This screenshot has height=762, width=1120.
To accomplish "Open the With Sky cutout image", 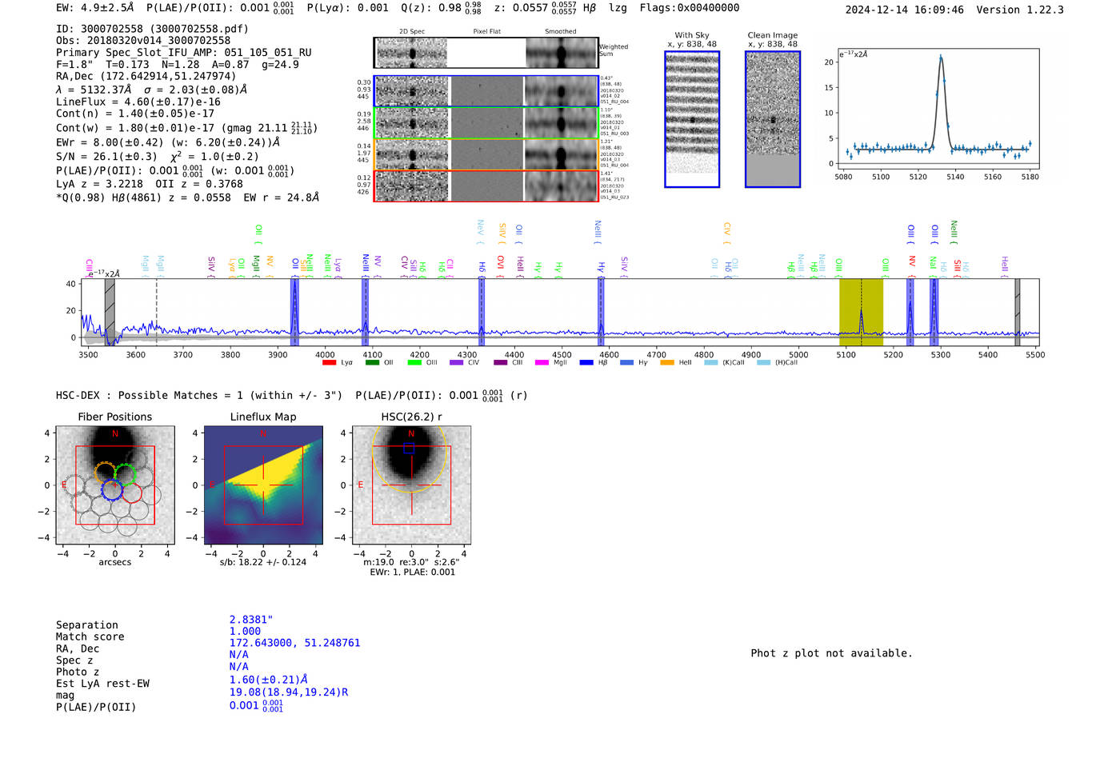I will pos(692,119).
